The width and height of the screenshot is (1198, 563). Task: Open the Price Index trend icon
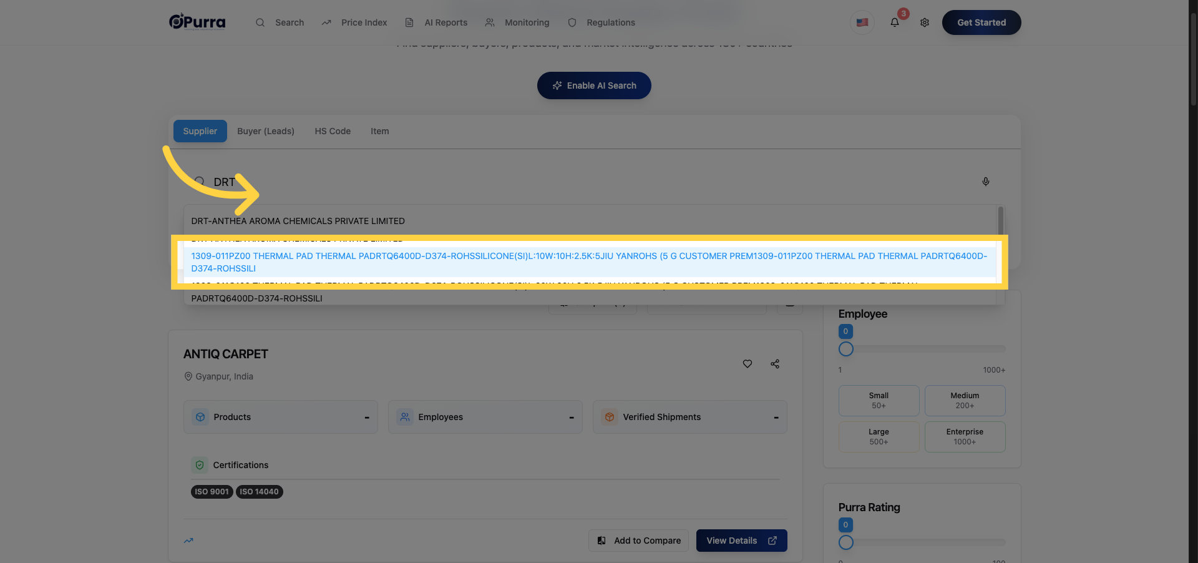(326, 22)
